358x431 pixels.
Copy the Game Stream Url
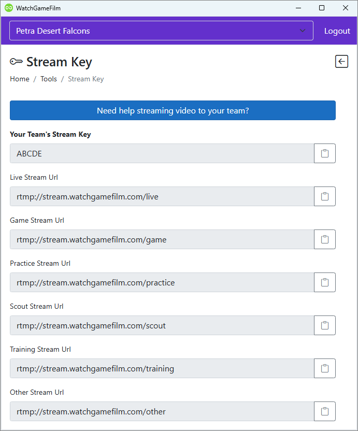pos(325,239)
